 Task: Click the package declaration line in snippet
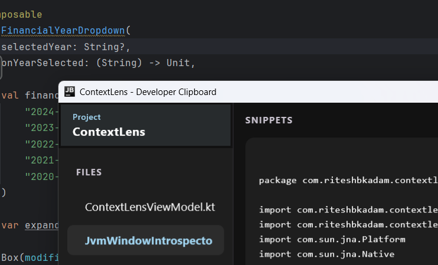pos(348,180)
